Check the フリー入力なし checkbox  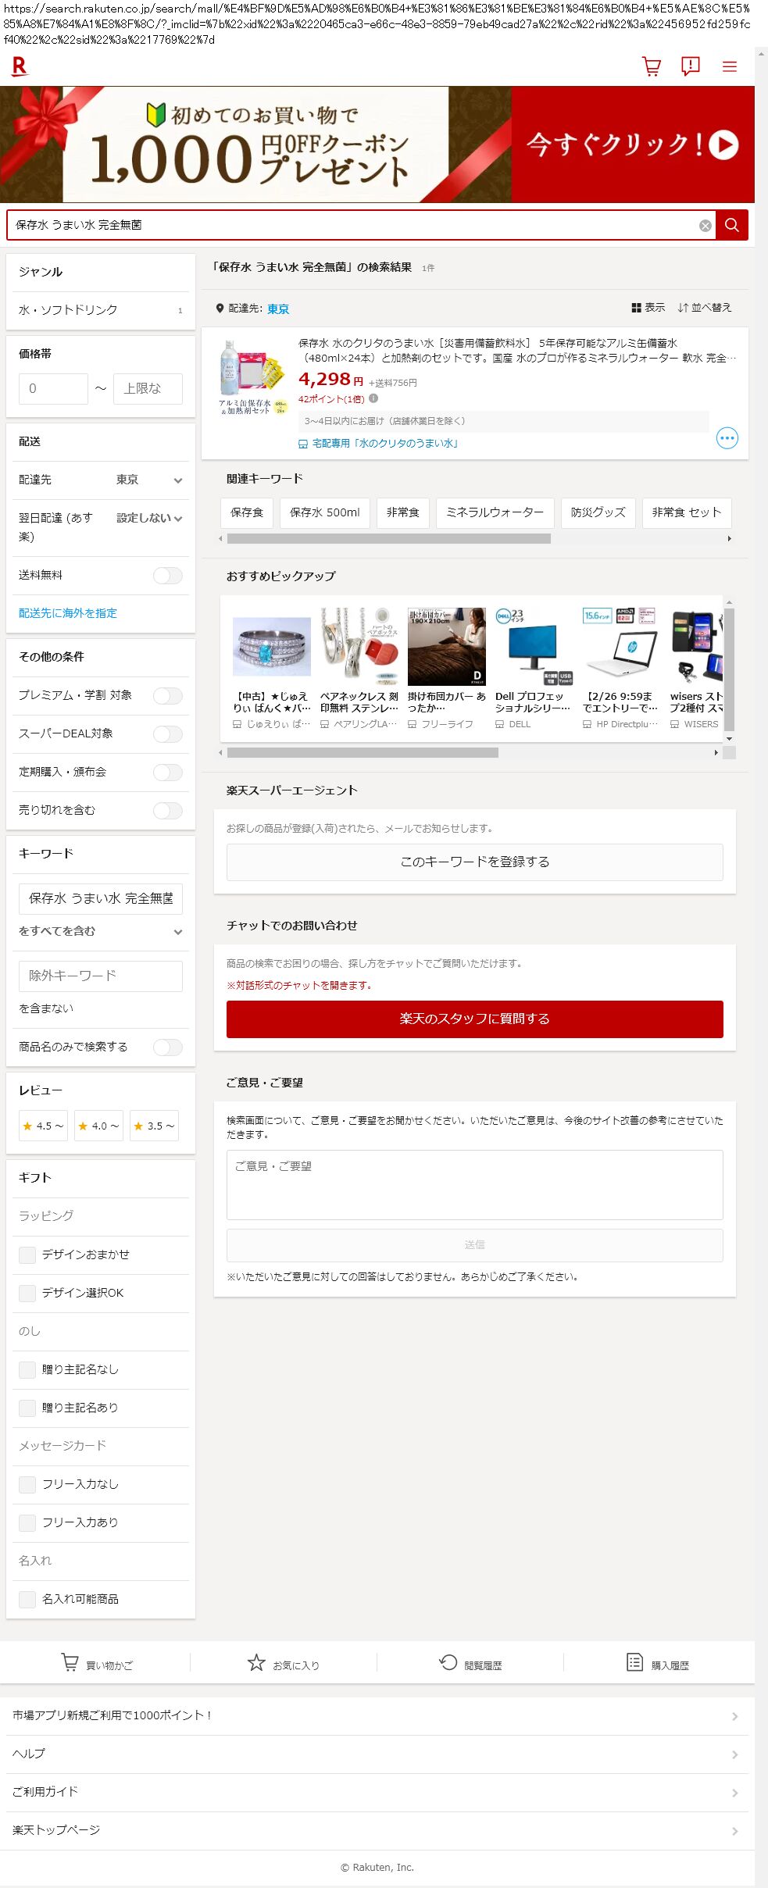(x=27, y=1484)
